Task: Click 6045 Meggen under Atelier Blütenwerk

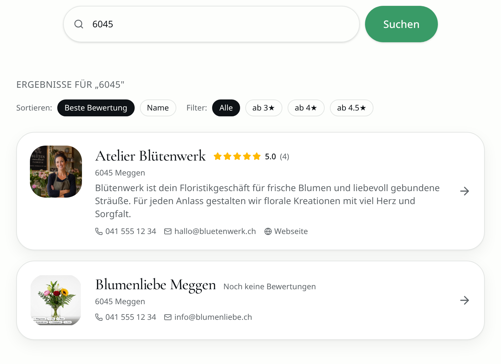Action: pos(120,173)
